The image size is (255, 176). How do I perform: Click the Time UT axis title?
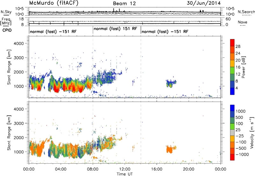125,174
